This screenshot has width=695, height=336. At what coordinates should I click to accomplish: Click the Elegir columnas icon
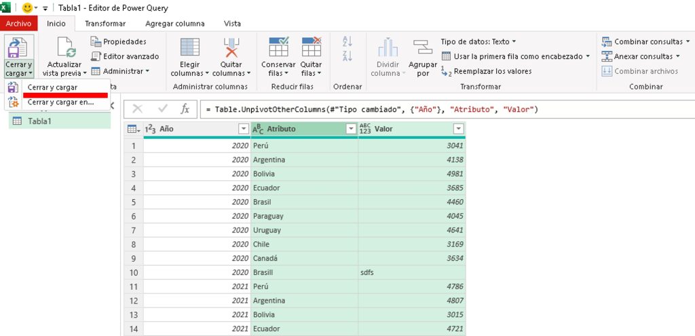[x=190, y=47]
